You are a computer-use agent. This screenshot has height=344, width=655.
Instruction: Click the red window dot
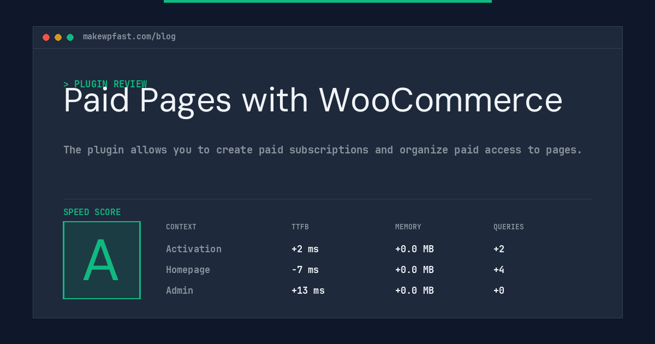(x=46, y=37)
